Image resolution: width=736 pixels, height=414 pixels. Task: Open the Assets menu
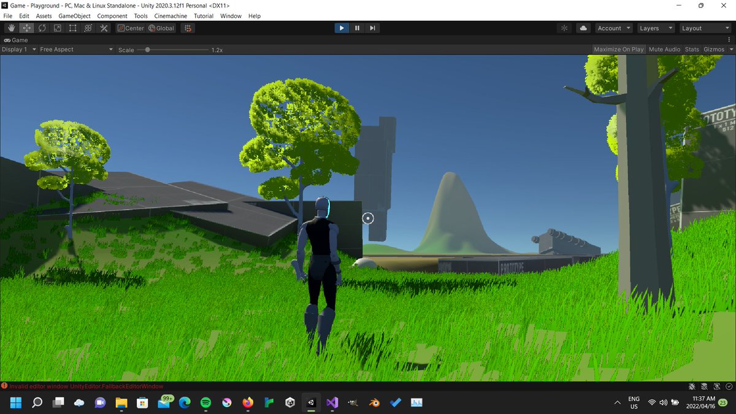(x=44, y=16)
